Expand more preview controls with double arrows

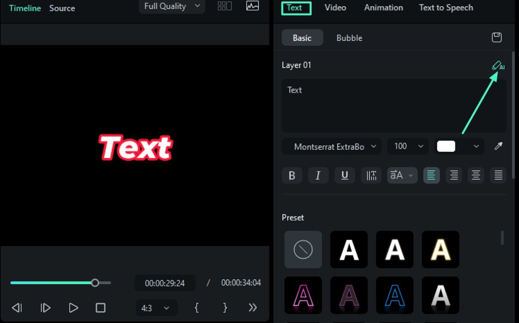[x=252, y=307]
